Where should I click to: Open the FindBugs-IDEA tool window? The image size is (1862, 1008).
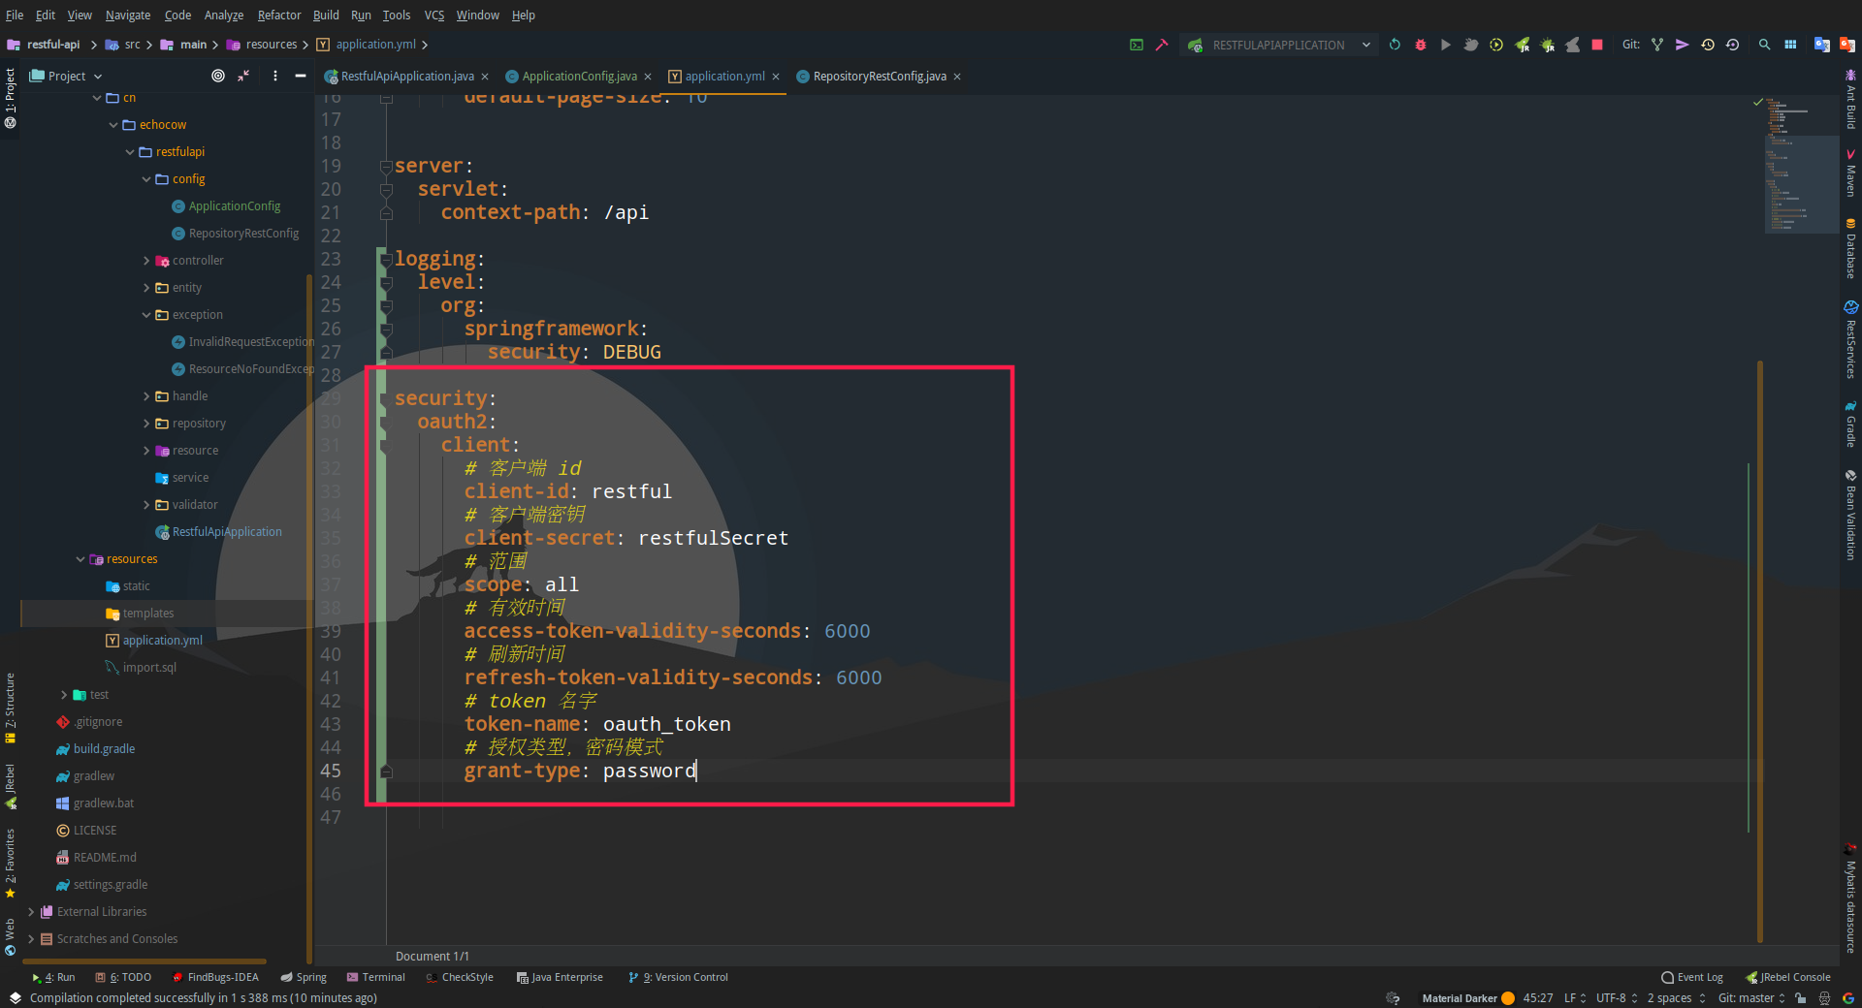pos(215,977)
